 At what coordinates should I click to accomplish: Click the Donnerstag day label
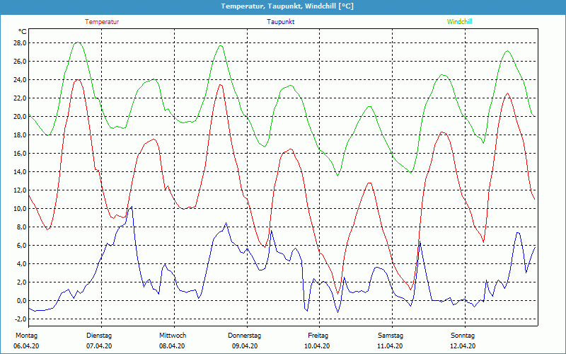tap(244, 336)
